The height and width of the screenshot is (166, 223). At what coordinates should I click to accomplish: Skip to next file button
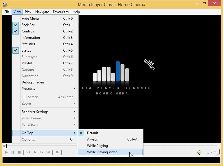click(x=48, y=152)
